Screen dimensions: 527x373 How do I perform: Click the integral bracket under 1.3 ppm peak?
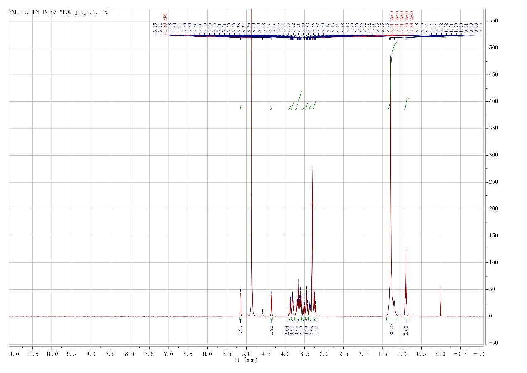(392, 319)
